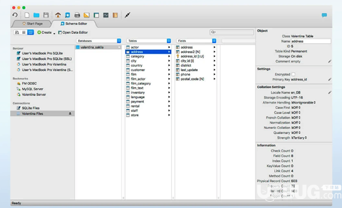The image size is (342, 208).
Task: Toggle the Encrypted checkbox
Action: click(294, 74)
